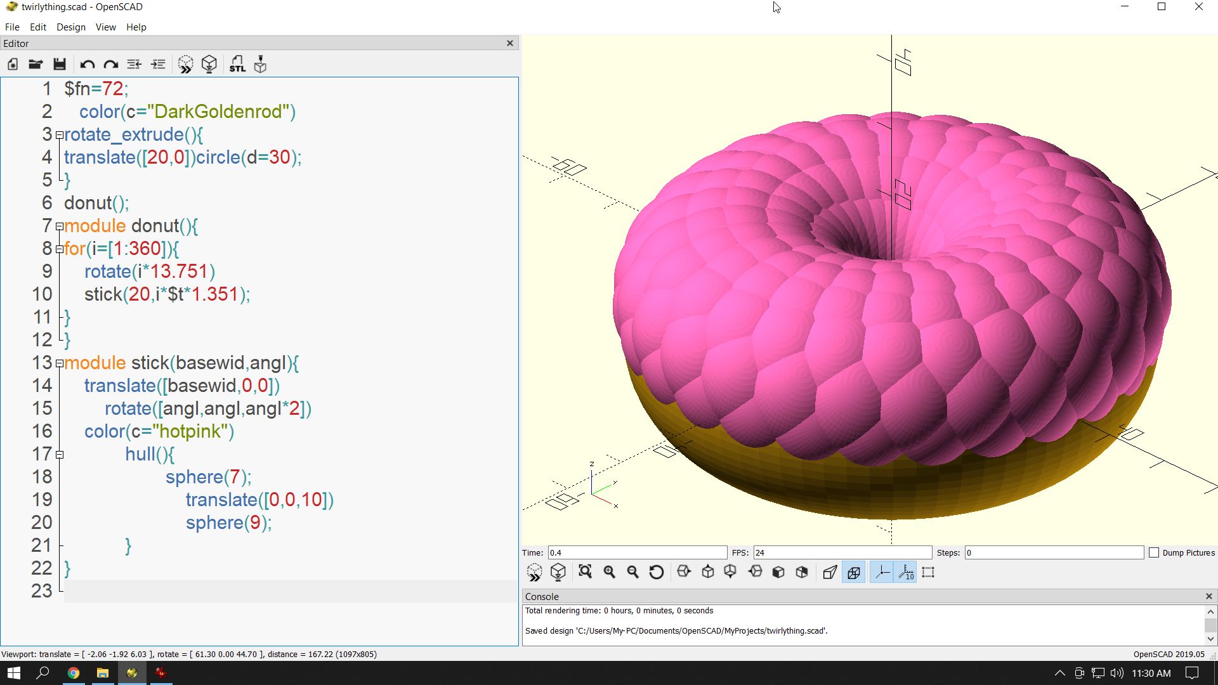Click the FPS input field

[x=841, y=552]
